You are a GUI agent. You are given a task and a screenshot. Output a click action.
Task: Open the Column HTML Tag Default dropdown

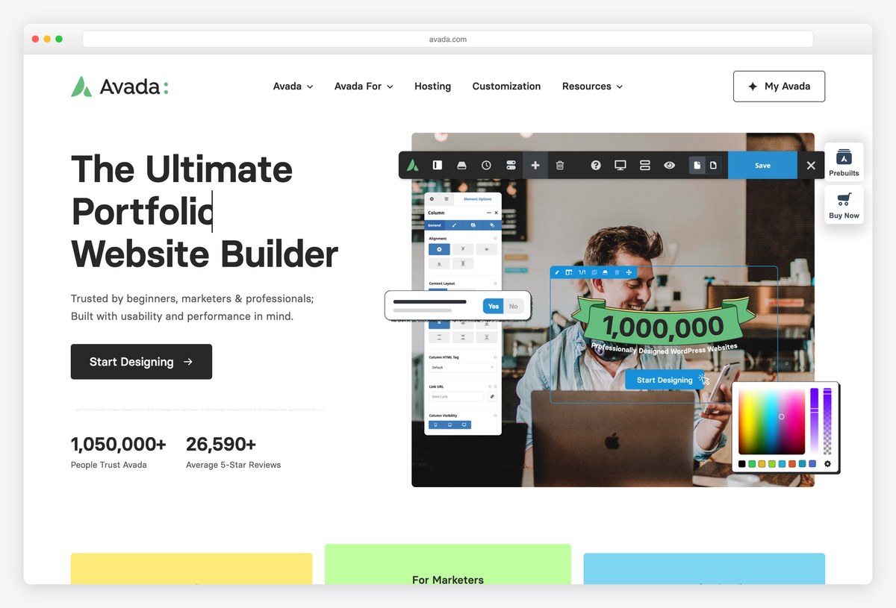tap(463, 368)
